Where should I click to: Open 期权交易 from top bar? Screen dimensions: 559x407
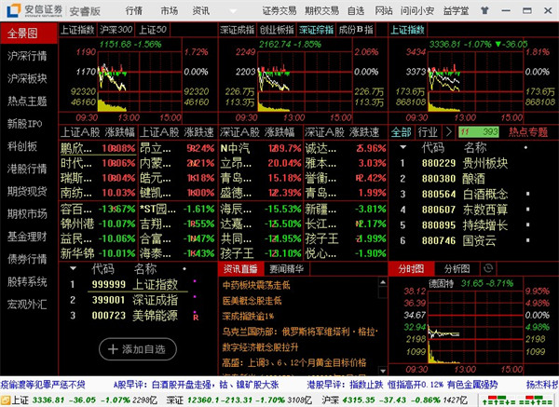point(321,10)
